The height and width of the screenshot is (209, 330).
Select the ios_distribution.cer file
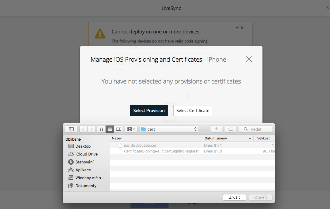pyautogui.click(x=141, y=145)
